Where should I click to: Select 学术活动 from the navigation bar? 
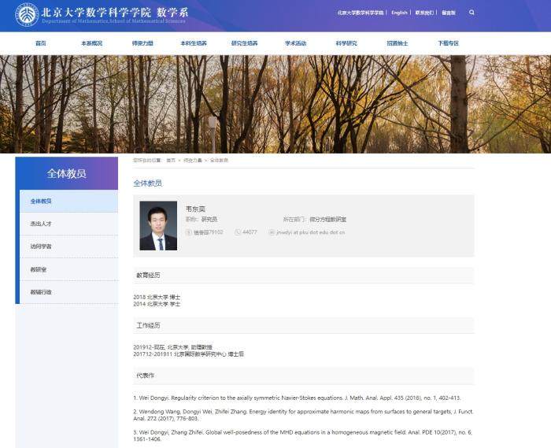pyautogui.click(x=295, y=43)
